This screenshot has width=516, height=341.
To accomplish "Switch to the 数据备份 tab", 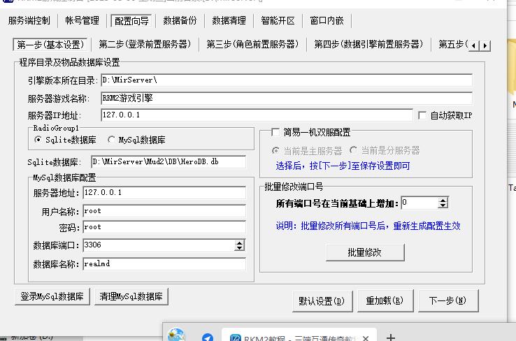I will point(180,21).
